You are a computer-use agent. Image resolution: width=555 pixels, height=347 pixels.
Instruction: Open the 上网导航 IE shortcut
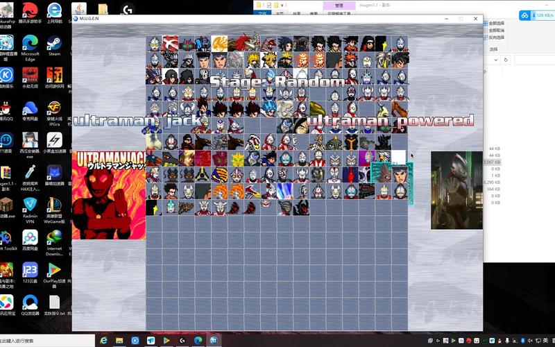54,13
